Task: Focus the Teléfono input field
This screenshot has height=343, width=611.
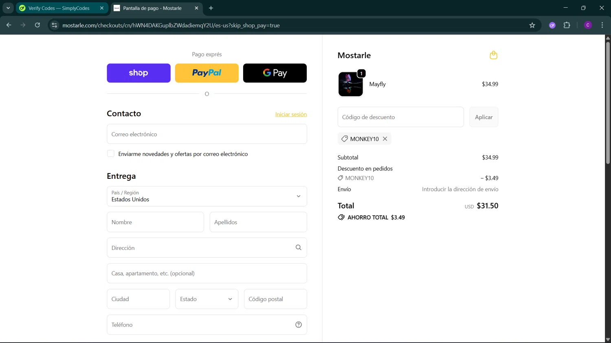Action: click(207, 325)
